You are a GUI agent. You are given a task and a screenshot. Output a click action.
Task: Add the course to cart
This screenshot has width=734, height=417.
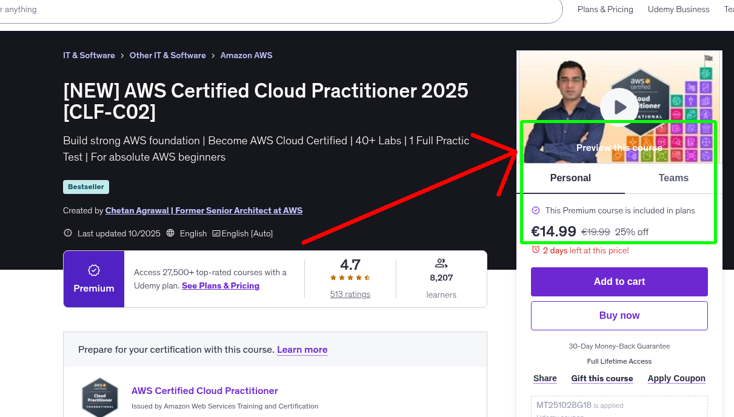pos(619,281)
